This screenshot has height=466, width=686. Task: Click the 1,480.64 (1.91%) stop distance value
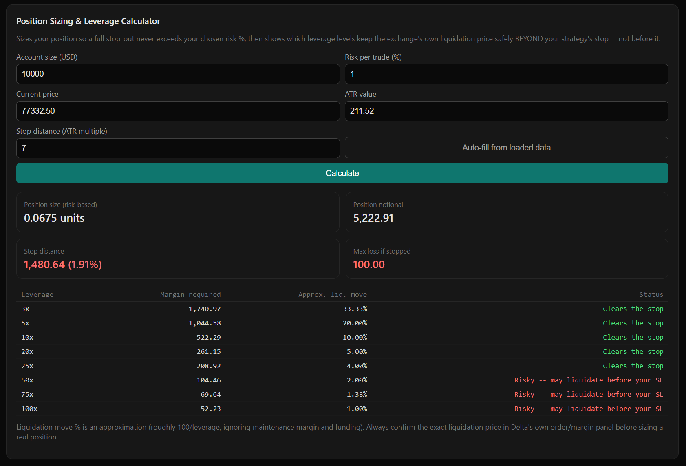click(x=63, y=265)
